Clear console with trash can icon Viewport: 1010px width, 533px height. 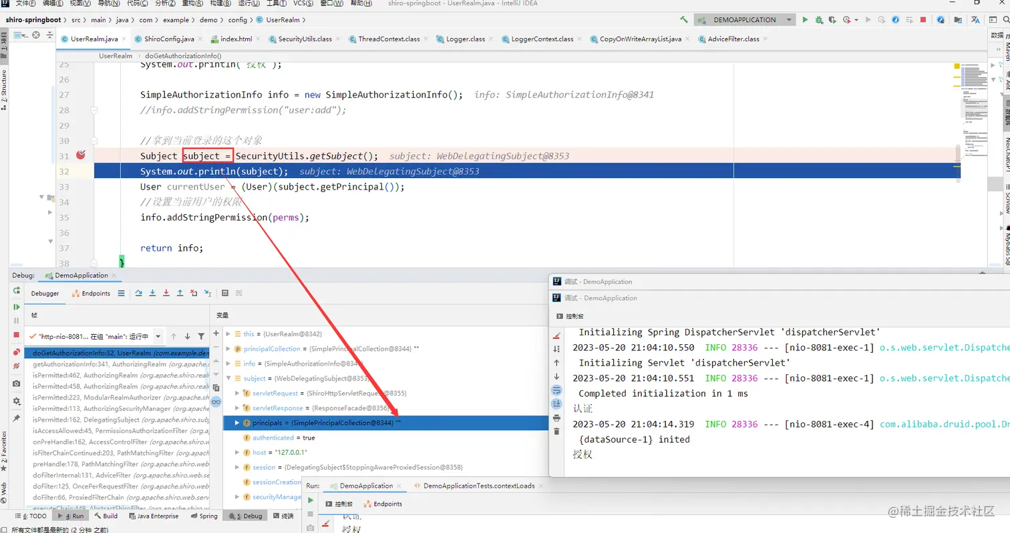click(556, 432)
